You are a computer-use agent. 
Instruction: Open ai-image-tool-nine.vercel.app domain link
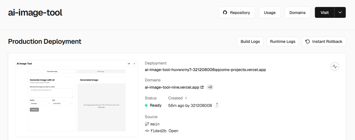pyautogui.click(x=172, y=87)
